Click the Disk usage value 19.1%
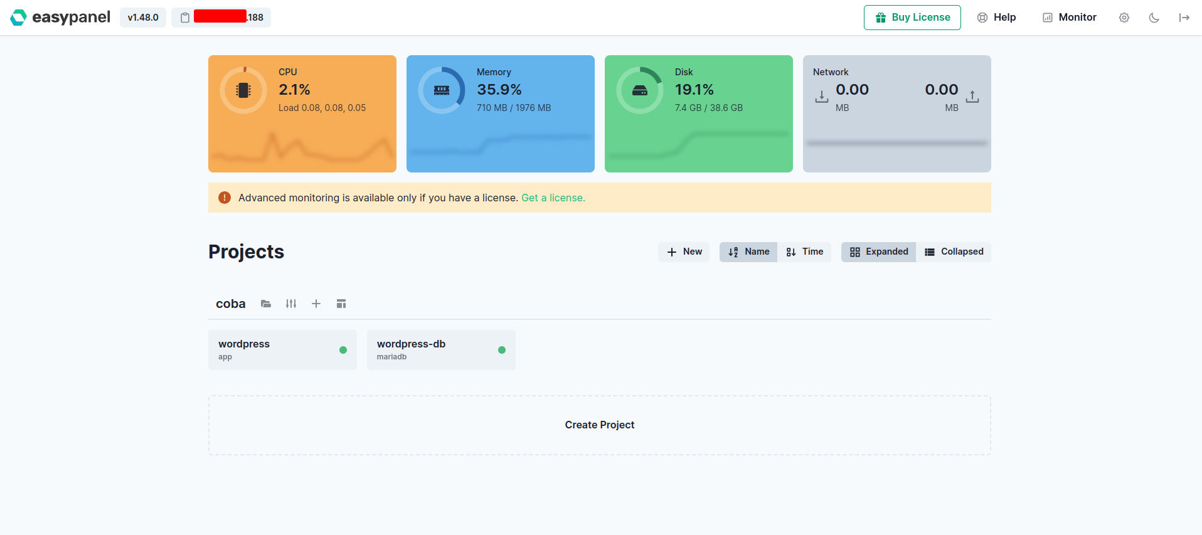The width and height of the screenshot is (1202, 535). click(x=694, y=90)
